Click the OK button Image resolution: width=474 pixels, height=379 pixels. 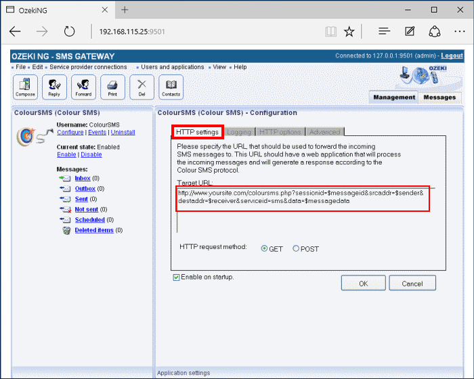point(364,283)
